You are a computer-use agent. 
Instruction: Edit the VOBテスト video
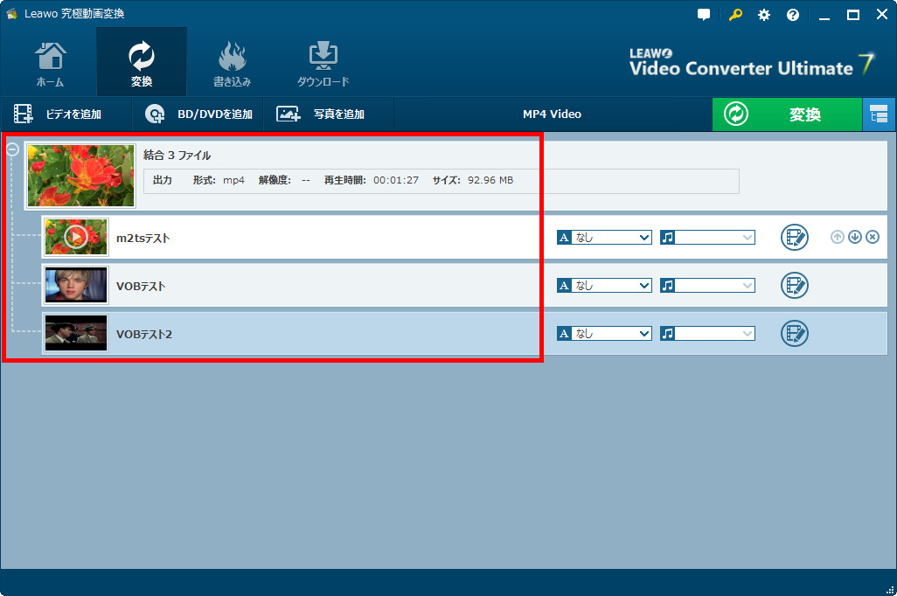795,286
